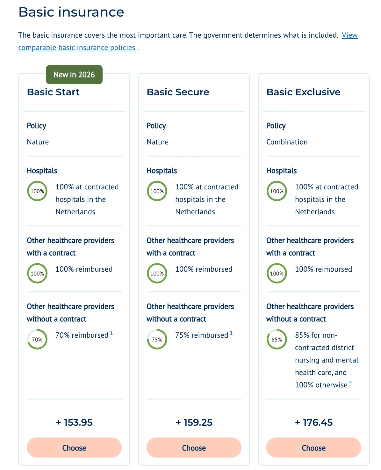
Task: Click Choose button under Basic Exclusive
Action: click(x=314, y=448)
